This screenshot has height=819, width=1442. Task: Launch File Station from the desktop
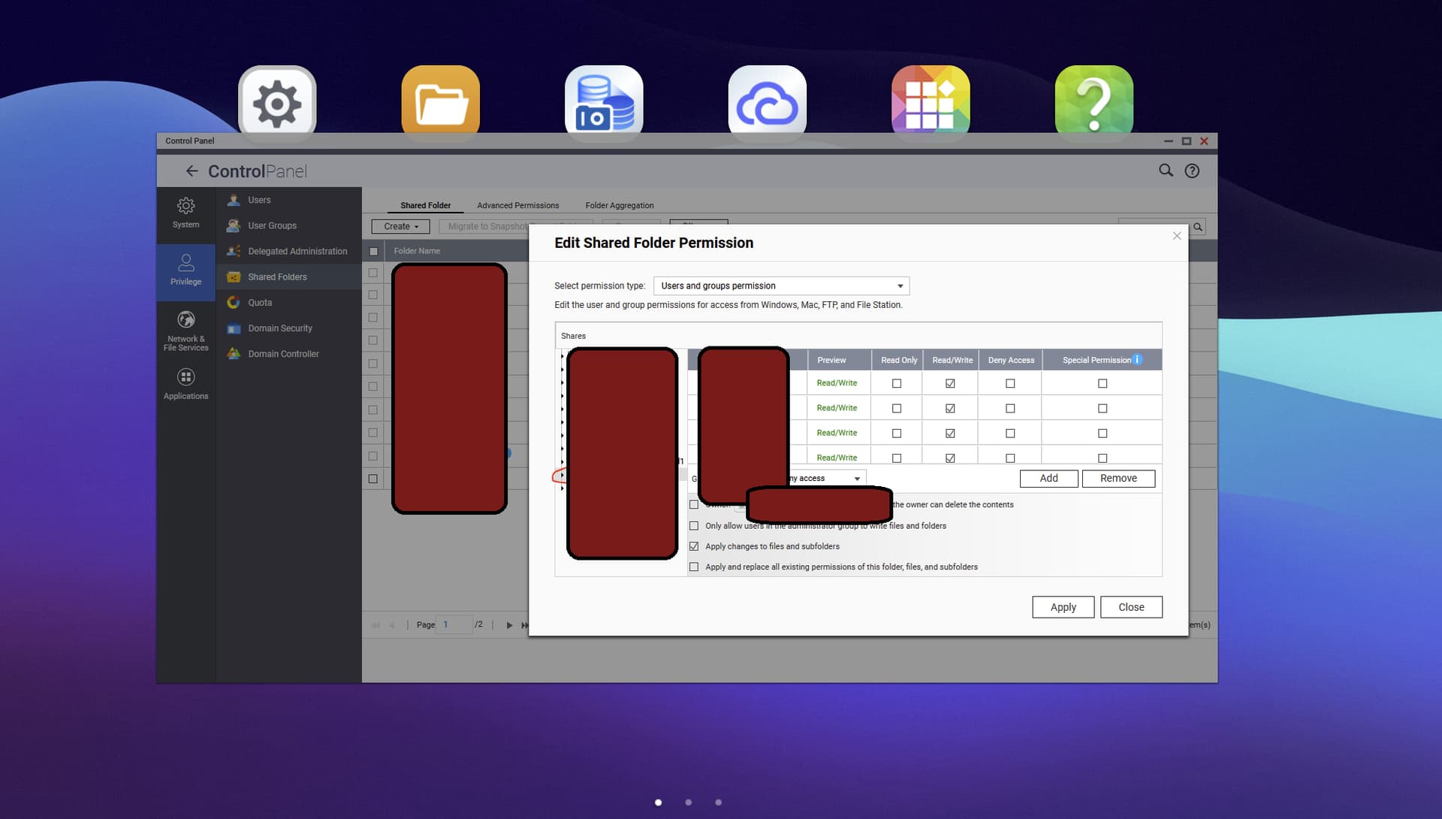point(440,103)
